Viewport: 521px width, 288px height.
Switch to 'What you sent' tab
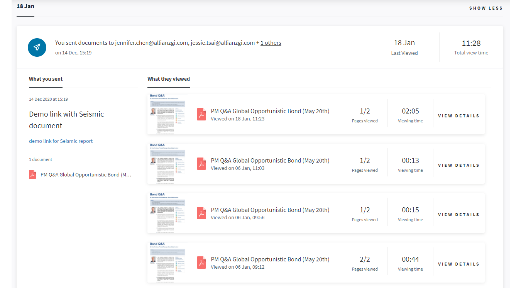(46, 79)
